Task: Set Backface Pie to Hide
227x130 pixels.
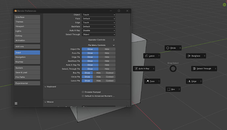Action: click(x=107, y=61)
